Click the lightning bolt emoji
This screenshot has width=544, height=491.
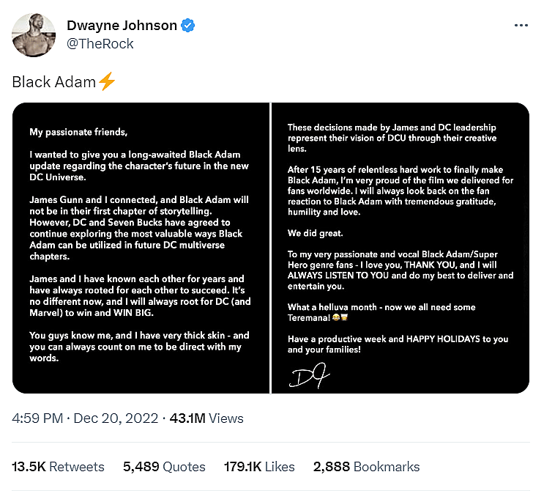coord(106,81)
